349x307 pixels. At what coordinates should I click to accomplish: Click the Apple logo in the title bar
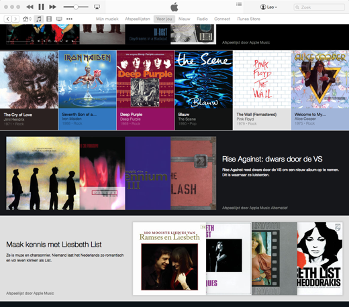click(174, 7)
